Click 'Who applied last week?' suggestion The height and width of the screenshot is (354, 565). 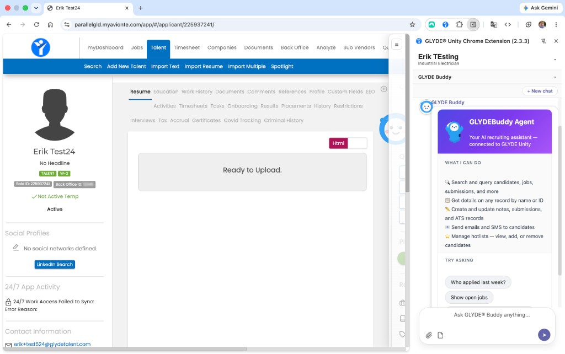coord(478,282)
